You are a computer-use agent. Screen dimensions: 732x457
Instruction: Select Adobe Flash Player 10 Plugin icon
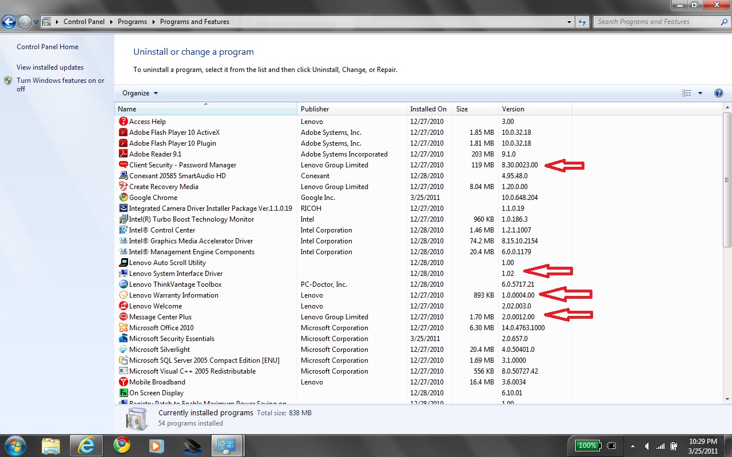123,143
